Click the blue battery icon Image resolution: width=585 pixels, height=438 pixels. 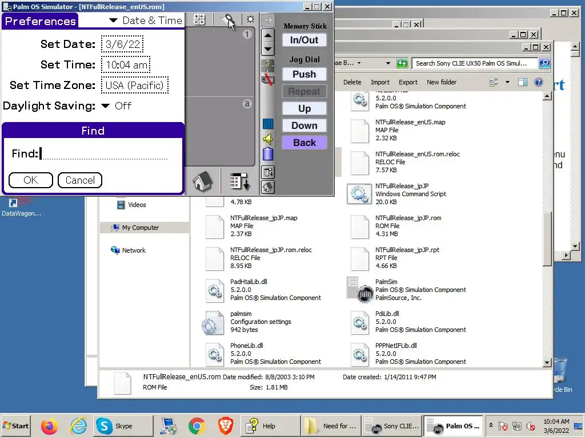pyautogui.click(x=268, y=154)
